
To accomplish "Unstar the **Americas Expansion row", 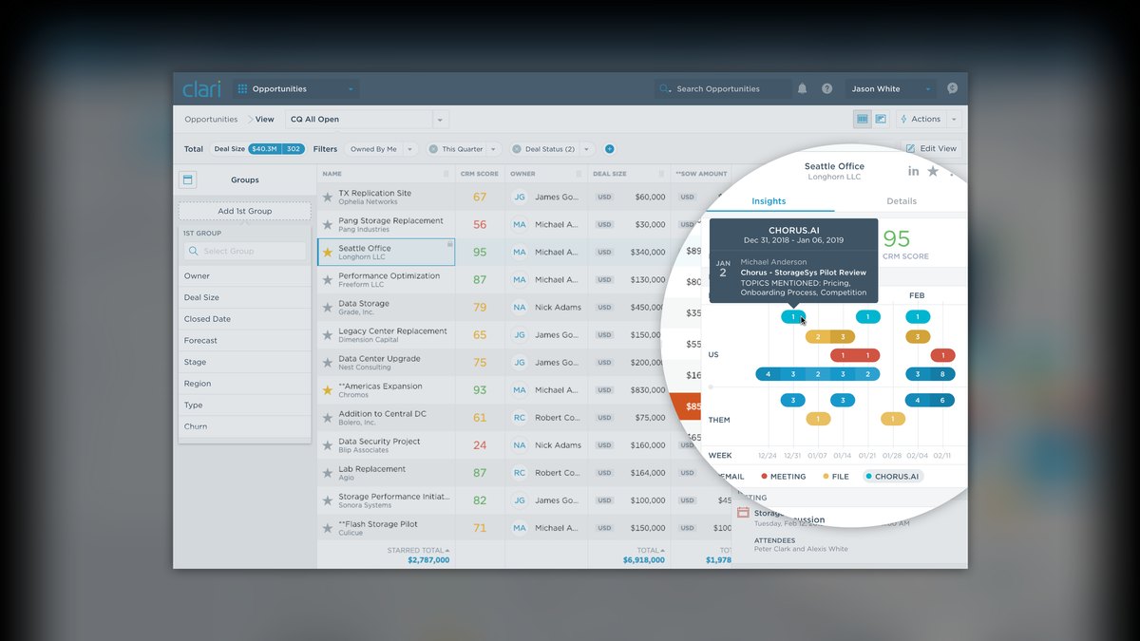I will pyautogui.click(x=328, y=389).
